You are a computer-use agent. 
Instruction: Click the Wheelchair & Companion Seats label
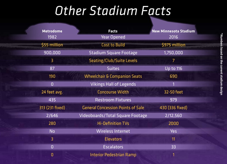113,76
